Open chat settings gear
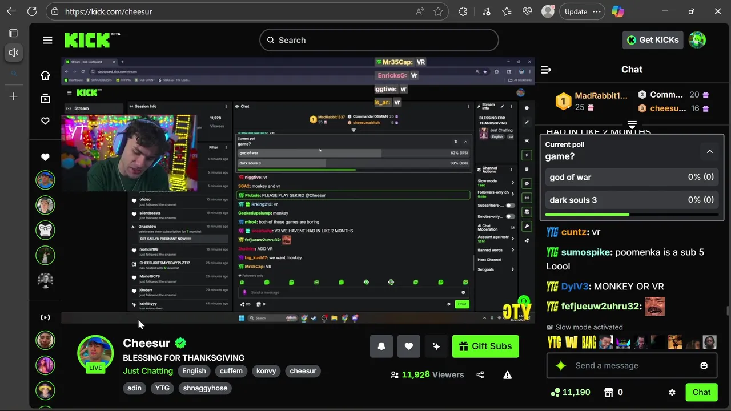The image size is (731, 411). (x=672, y=393)
